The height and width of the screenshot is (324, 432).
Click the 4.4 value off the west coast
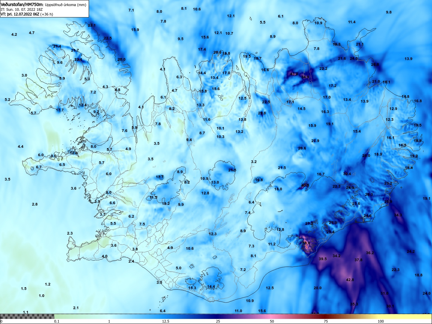(21, 146)
